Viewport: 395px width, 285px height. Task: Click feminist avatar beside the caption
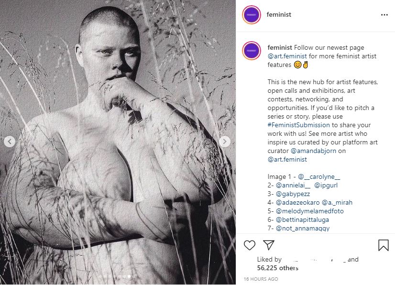pyautogui.click(x=252, y=51)
